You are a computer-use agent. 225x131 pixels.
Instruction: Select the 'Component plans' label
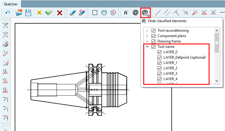172,36
